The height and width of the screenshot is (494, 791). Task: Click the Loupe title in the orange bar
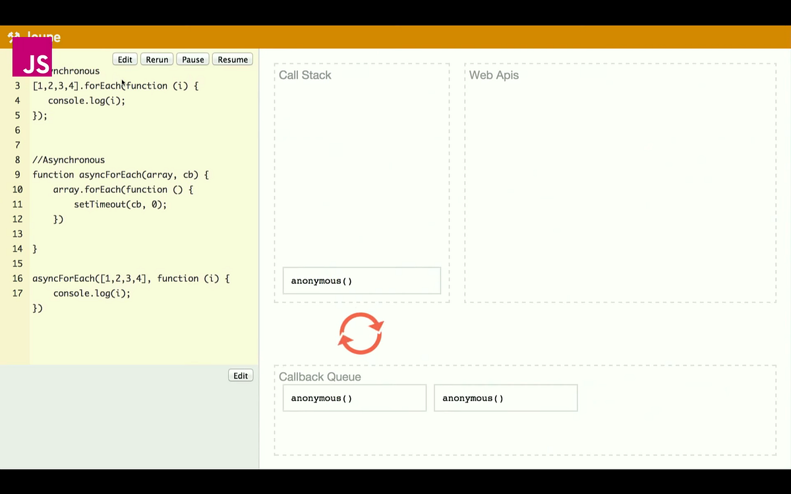point(44,38)
